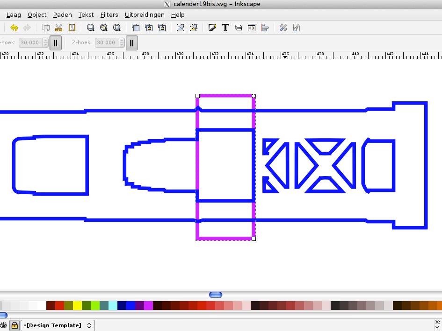Click the yellow Undo arrow icon
Viewport: 442px width, 331px height.
coord(14,28)
